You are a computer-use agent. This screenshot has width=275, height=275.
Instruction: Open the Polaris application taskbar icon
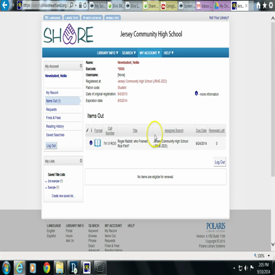pos(74,268)
